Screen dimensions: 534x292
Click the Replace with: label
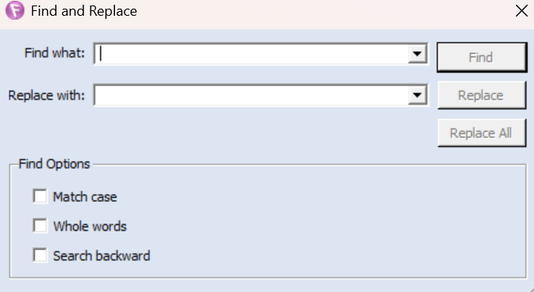[46, 95]
